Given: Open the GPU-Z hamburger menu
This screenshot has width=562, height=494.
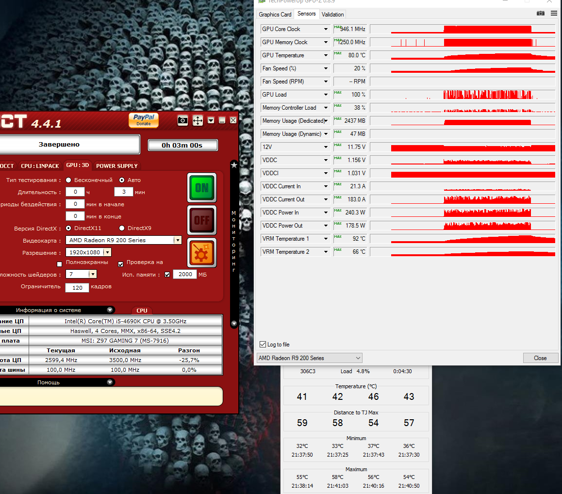Looking at the screenshot, I should click(554, 13).
